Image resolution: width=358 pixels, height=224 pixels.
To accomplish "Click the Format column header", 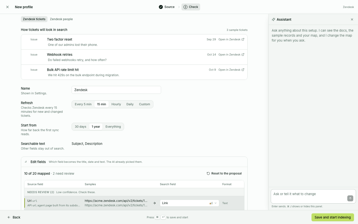I will 227,184.
